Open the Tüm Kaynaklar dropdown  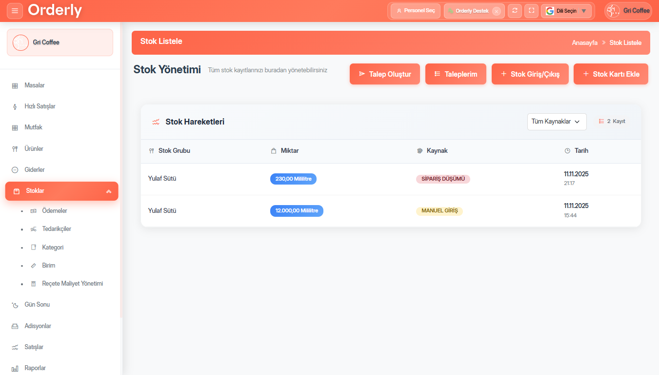(557, 122)
